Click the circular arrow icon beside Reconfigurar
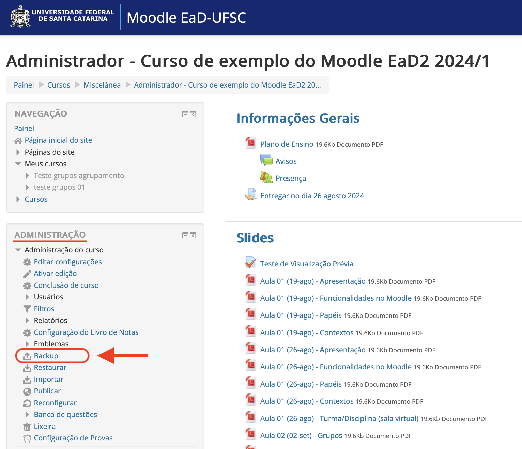Viewport: 522px width, 449px height. pos(27,403)
